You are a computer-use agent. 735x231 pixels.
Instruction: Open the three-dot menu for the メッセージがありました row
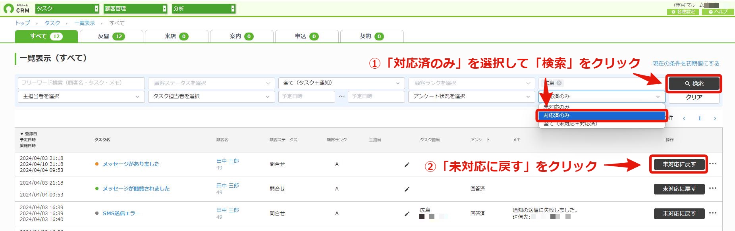click(713, 164)
